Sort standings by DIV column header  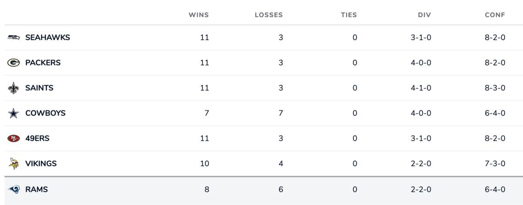click(425, 15)
